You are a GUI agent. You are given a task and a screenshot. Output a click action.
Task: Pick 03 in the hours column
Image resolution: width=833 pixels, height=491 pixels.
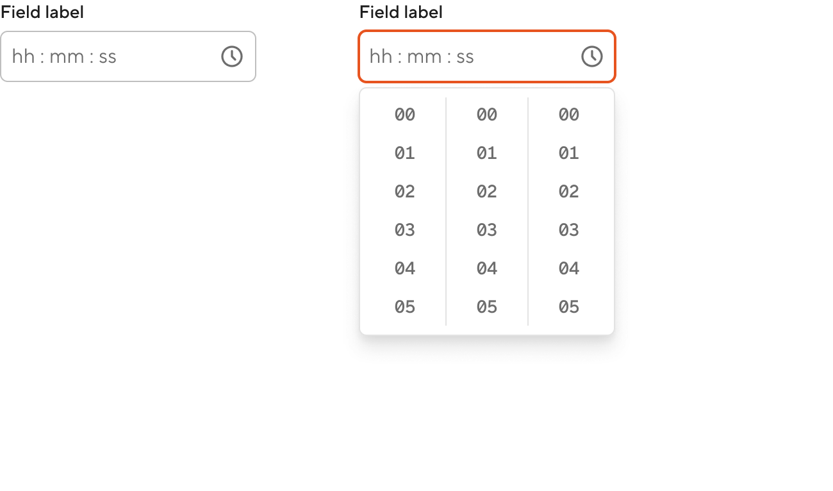point(405,230)
